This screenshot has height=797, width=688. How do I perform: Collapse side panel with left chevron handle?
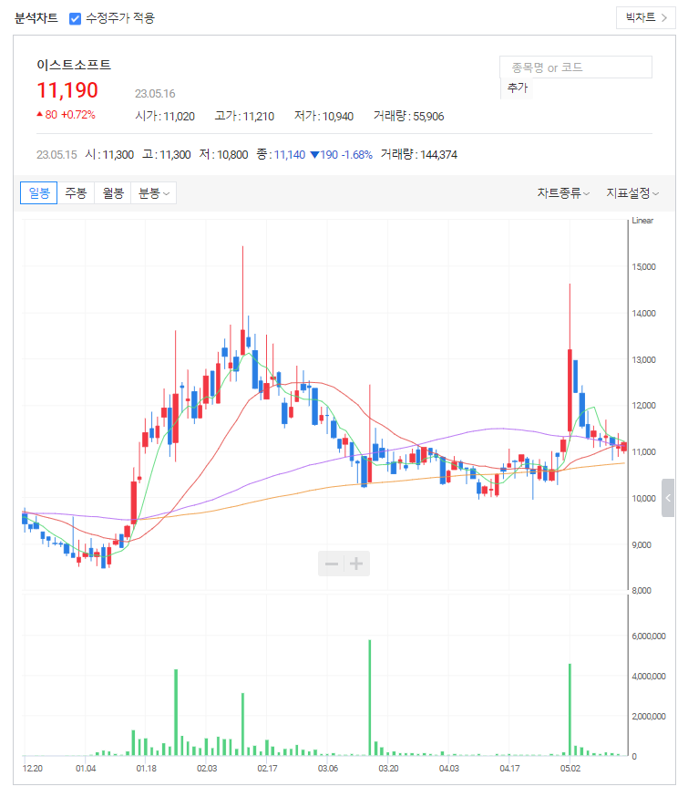tap(668, 498)
